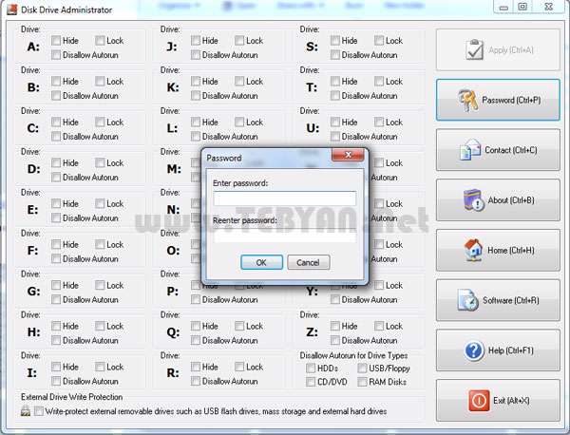Image resolution: width=570 pixels, height=435 pixels.
Task: Enable Disallow Autorun for HDDs
Action: click(311, 369)
